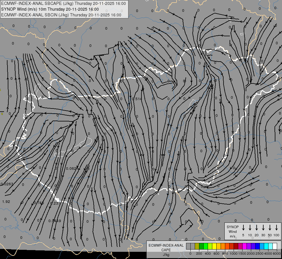The width and height of the screenshot is (282, 259).
Task: Pick the pure blue swatch left of 2500
Action: click(257, 246)
